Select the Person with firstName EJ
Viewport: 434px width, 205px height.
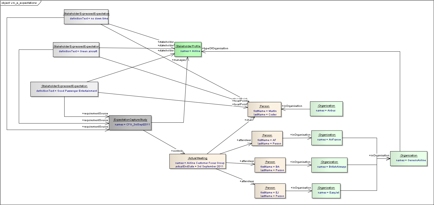(x=270, y=191)
